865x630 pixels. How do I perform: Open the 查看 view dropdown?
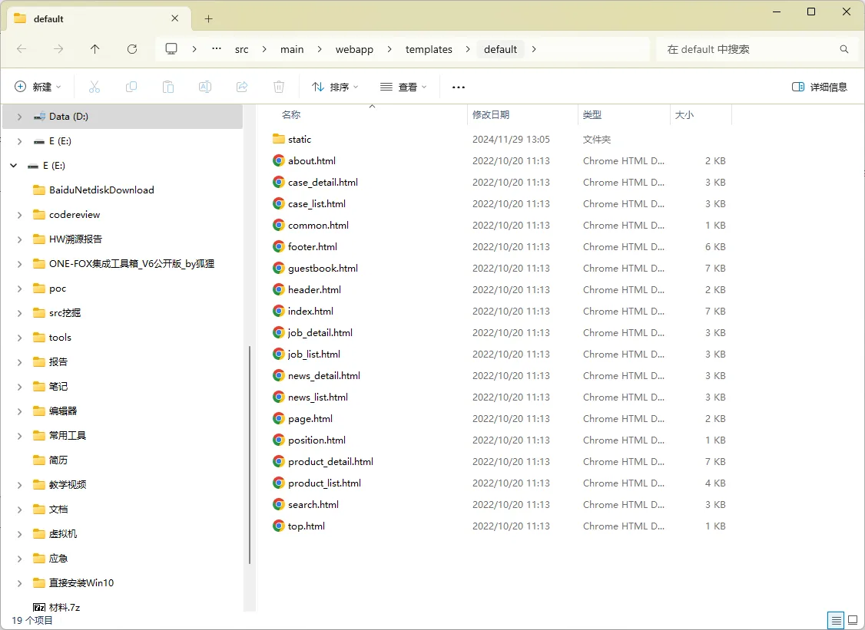pos(403,87)
